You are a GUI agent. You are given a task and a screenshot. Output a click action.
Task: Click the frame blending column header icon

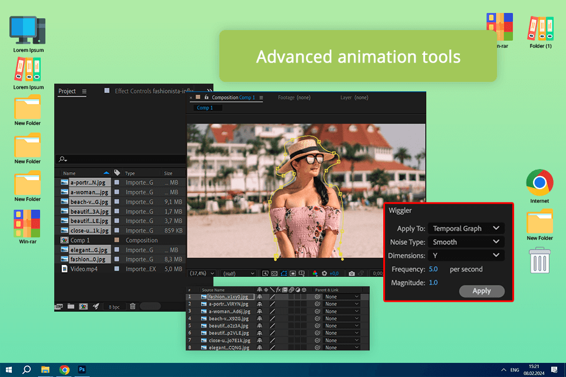[285, 290]
